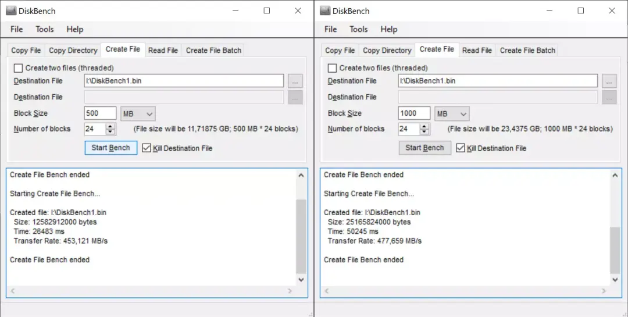628x317 pixels.
Task: Select Create File tab in left window
Action: [x=123, y=49]
